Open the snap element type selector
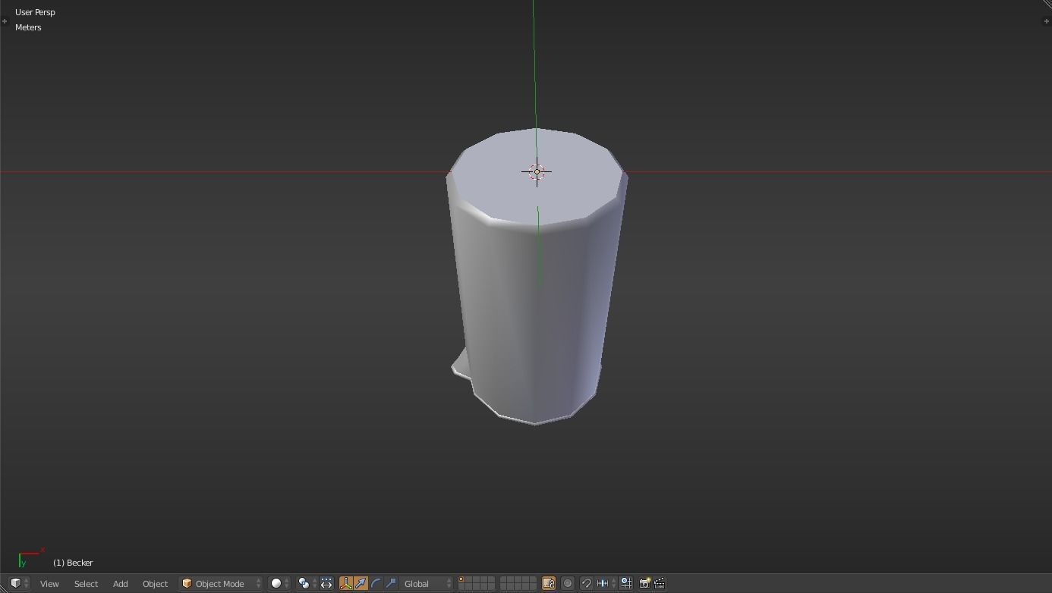 point(606,583)
